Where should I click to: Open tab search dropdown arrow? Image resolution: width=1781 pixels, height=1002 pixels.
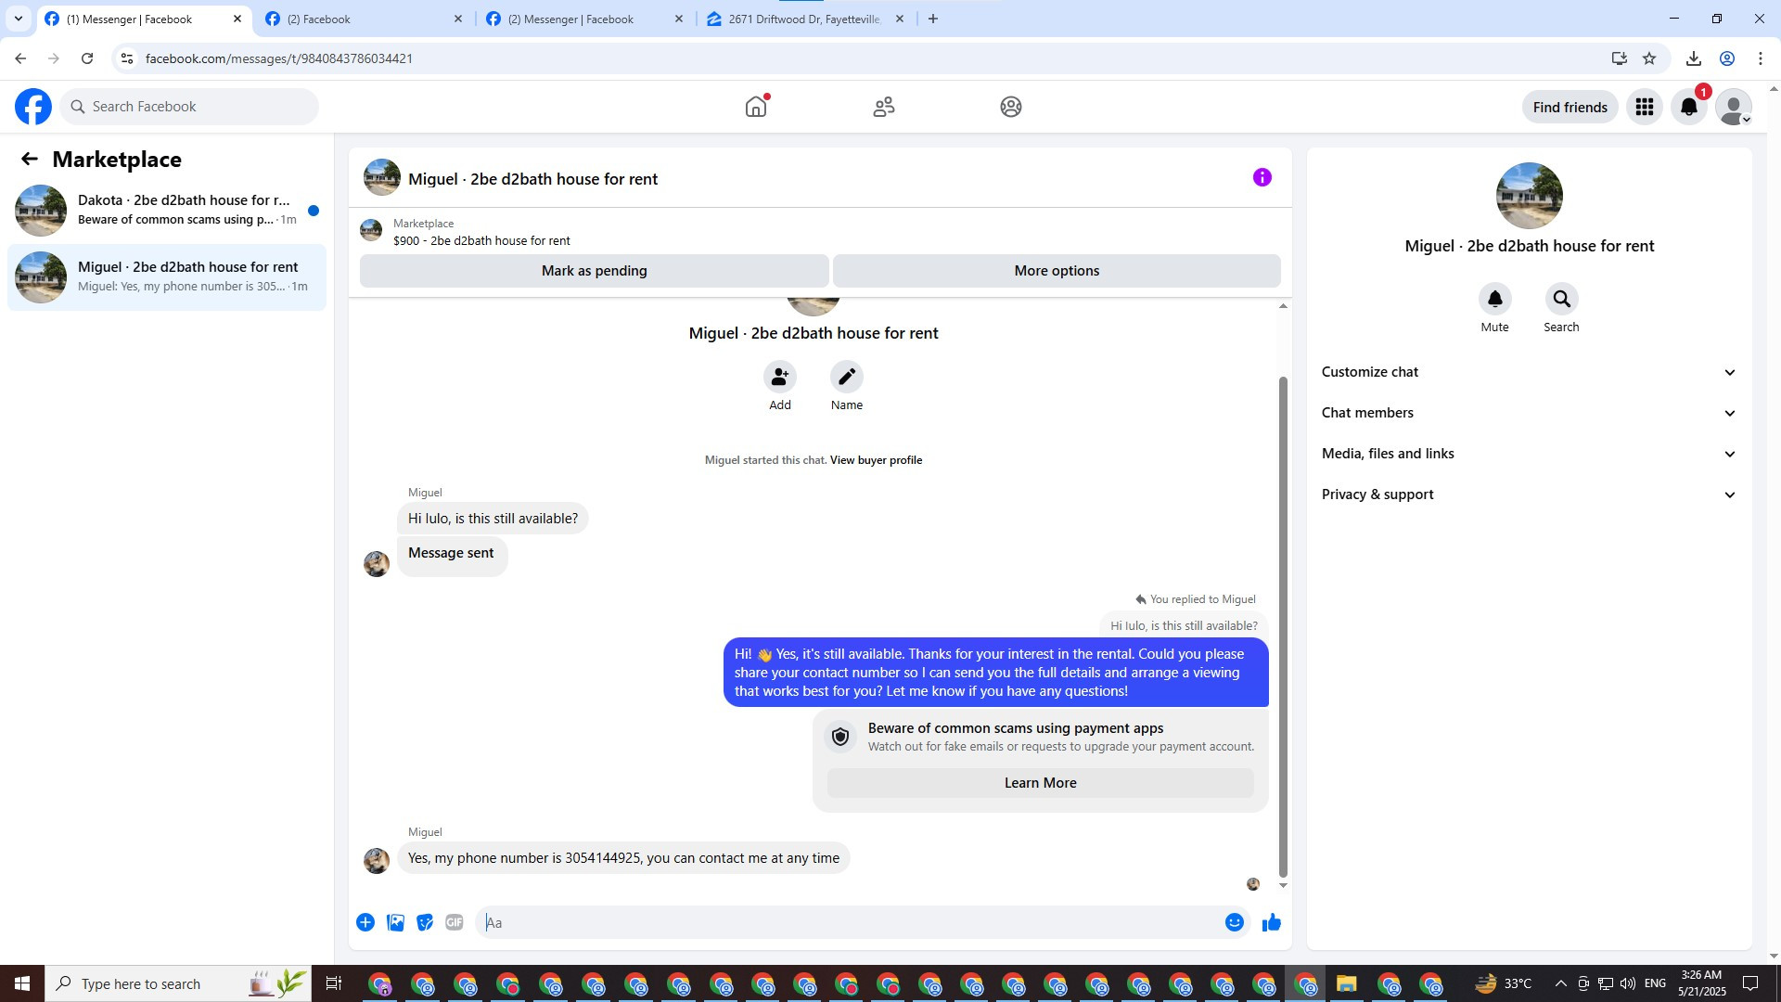pyautogui.click(x=18, y=19)
